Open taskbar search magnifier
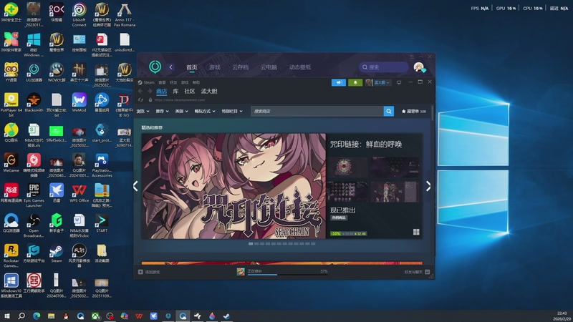 coord(21,316)
